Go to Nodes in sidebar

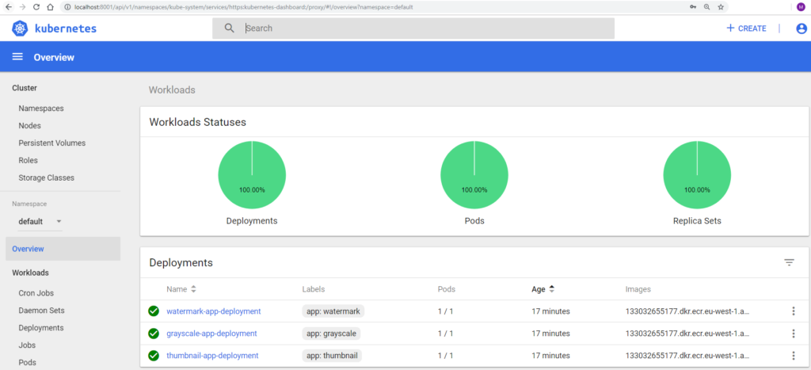tap(29, 126)
